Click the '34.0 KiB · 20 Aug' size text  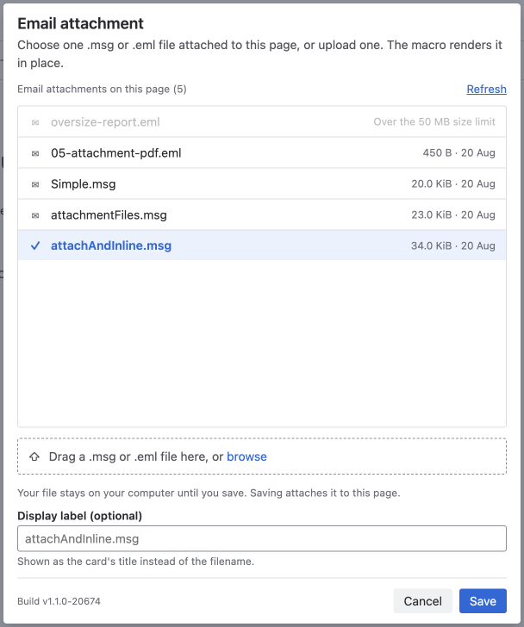pyautogui.click(x=453, y=246)
